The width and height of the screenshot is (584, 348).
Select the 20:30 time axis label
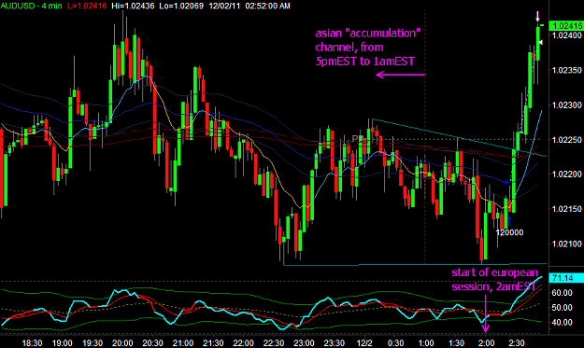coord(152,342)
